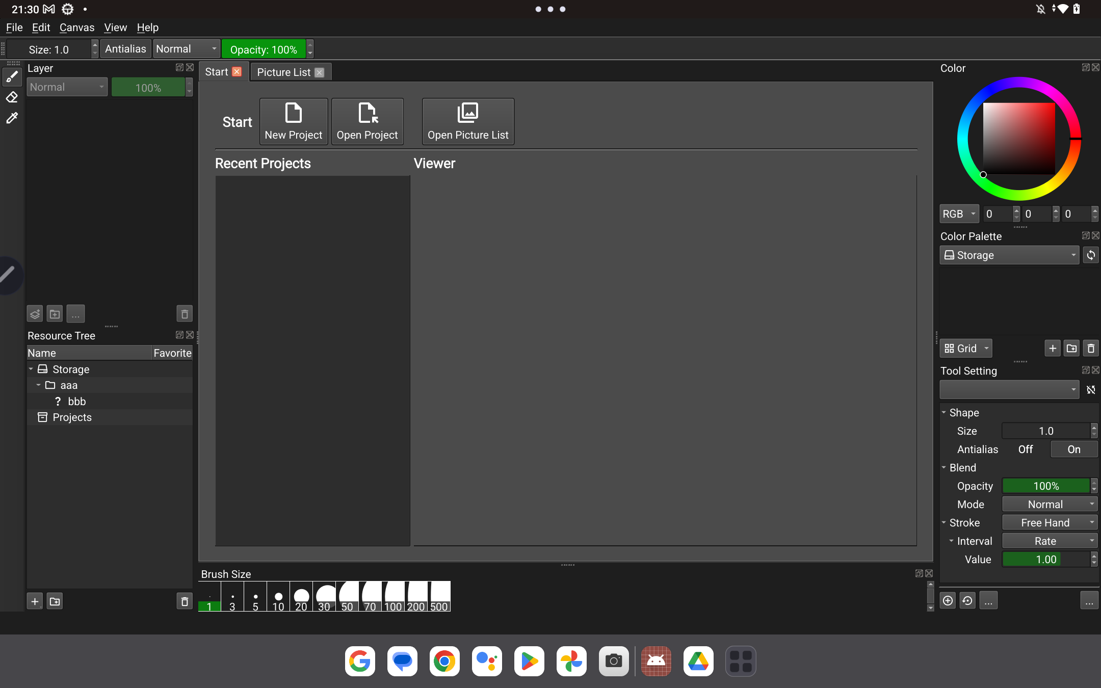Open the File menu
Image resolution: width=1101 pixels, height=688 pixels.
click(x=14, y=27)
